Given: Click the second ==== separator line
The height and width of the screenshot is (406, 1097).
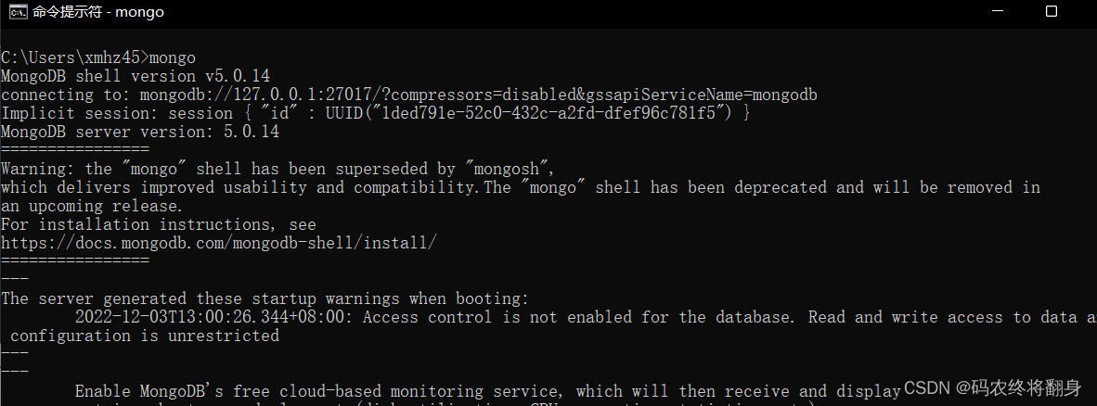Looking at the screenshot, I should pyautogui.click(x=75, y=260).
